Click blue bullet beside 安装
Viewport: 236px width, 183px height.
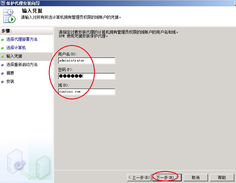point(2,82)
